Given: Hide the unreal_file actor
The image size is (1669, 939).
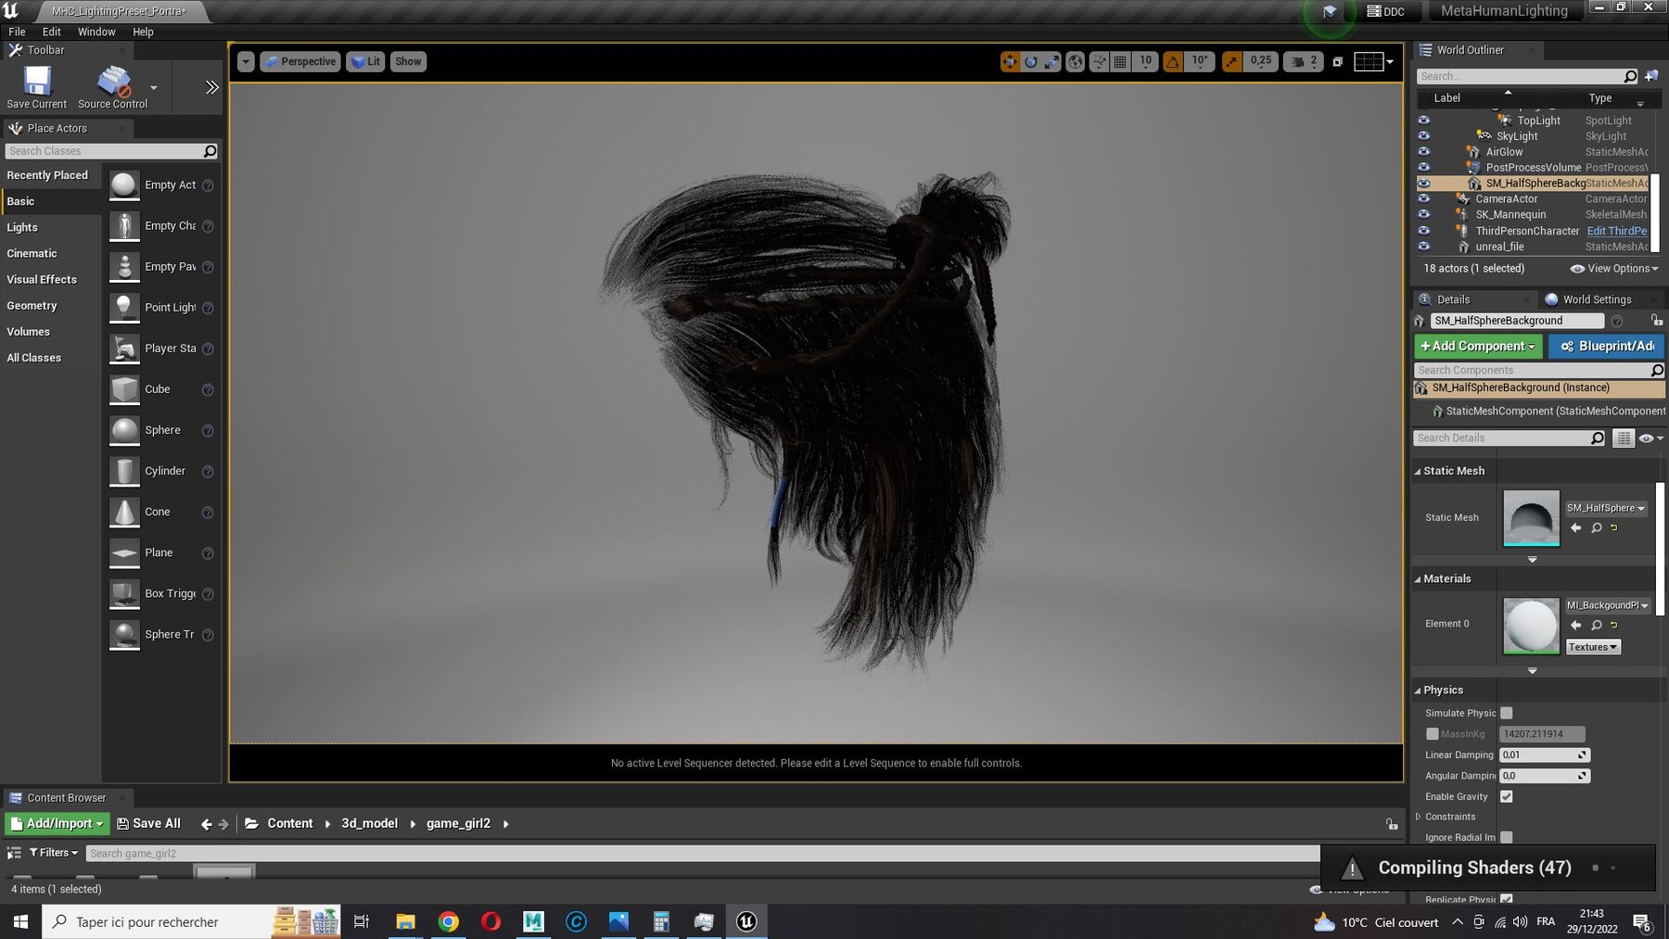Looking at the screenshot, I should point(1423,247).
